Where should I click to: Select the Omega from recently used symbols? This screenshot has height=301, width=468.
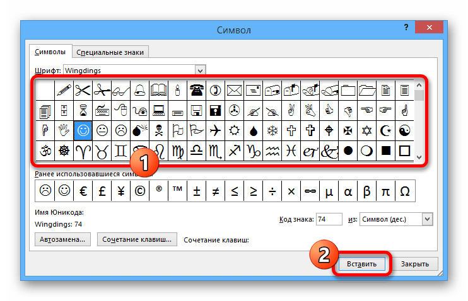pos(405,191)
